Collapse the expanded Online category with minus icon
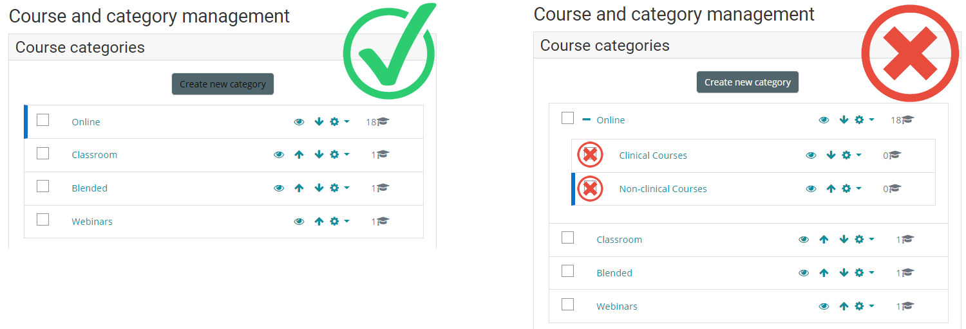This screenshot has height=329, width=966. pyautogui.click(x=586, y=120)
